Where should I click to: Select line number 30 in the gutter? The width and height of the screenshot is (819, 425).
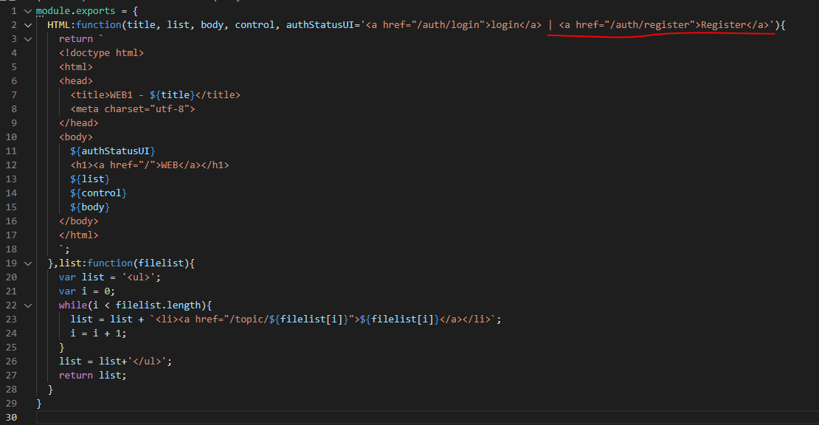click(x=11, y=417)
